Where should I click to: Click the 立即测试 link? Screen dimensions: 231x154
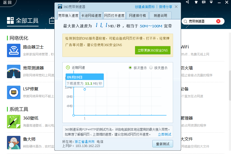pos(165,134)
